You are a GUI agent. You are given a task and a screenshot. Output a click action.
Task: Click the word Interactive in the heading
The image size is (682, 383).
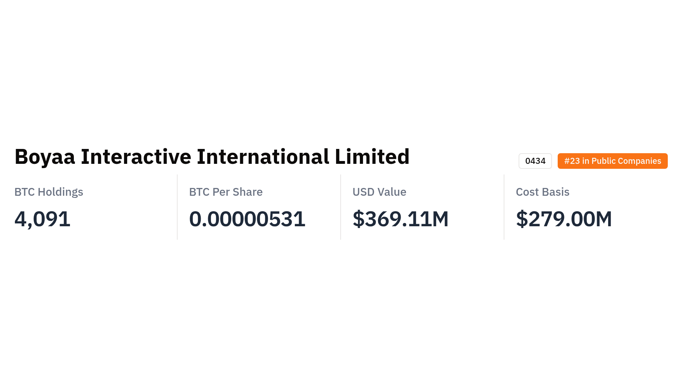(136, 157)
